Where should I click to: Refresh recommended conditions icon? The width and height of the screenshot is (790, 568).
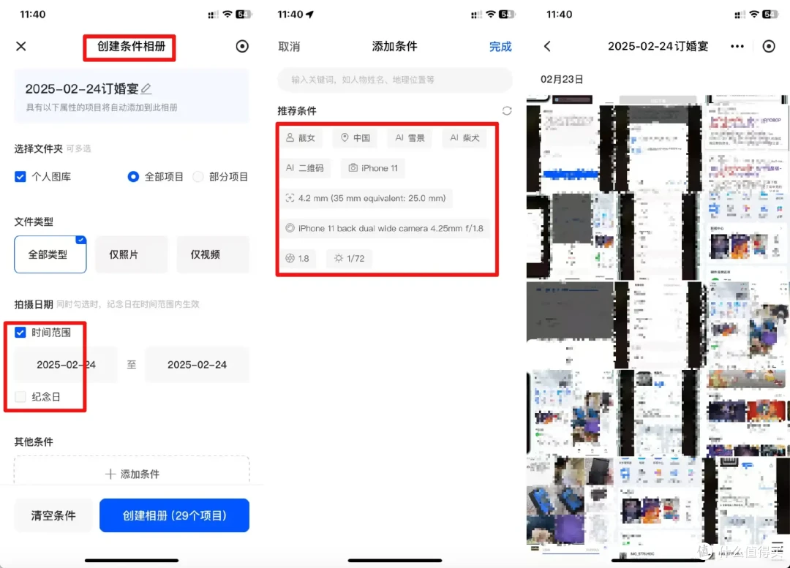pyautogui.click(x=507, y=111)
